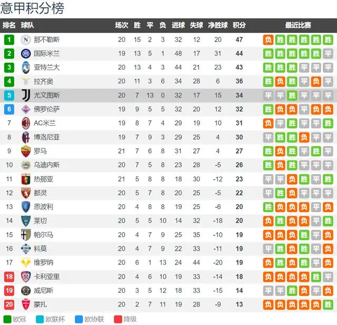
Task: Click the Atalanta team logo
Action: [25, 68]
